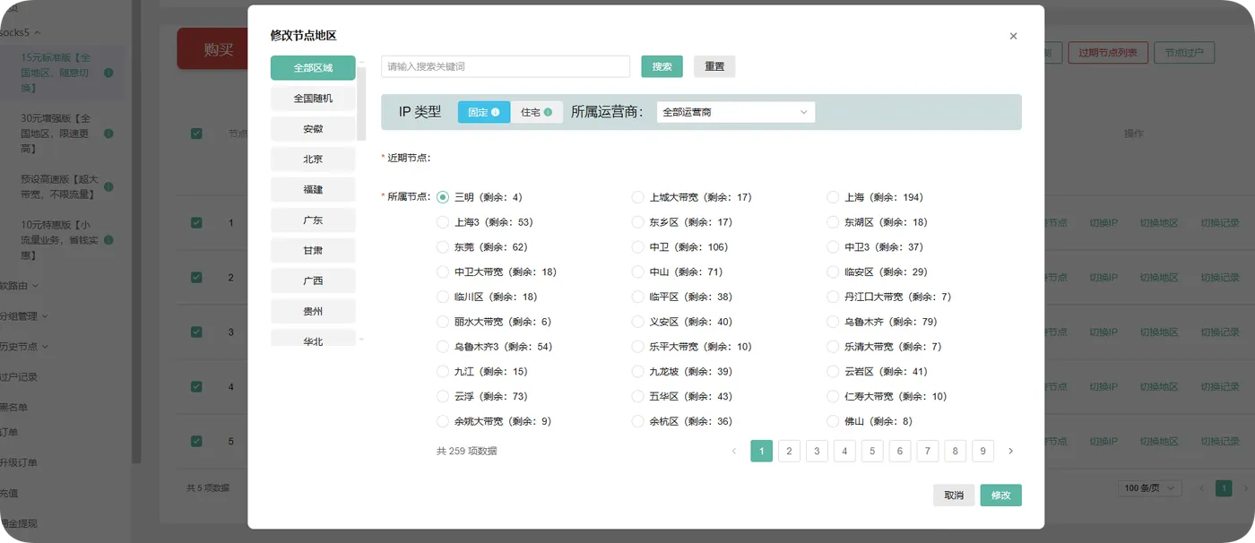Toggle the table header select-all checkbox
Viewport: 1255px width, 543px height.
tap(196, 134)
